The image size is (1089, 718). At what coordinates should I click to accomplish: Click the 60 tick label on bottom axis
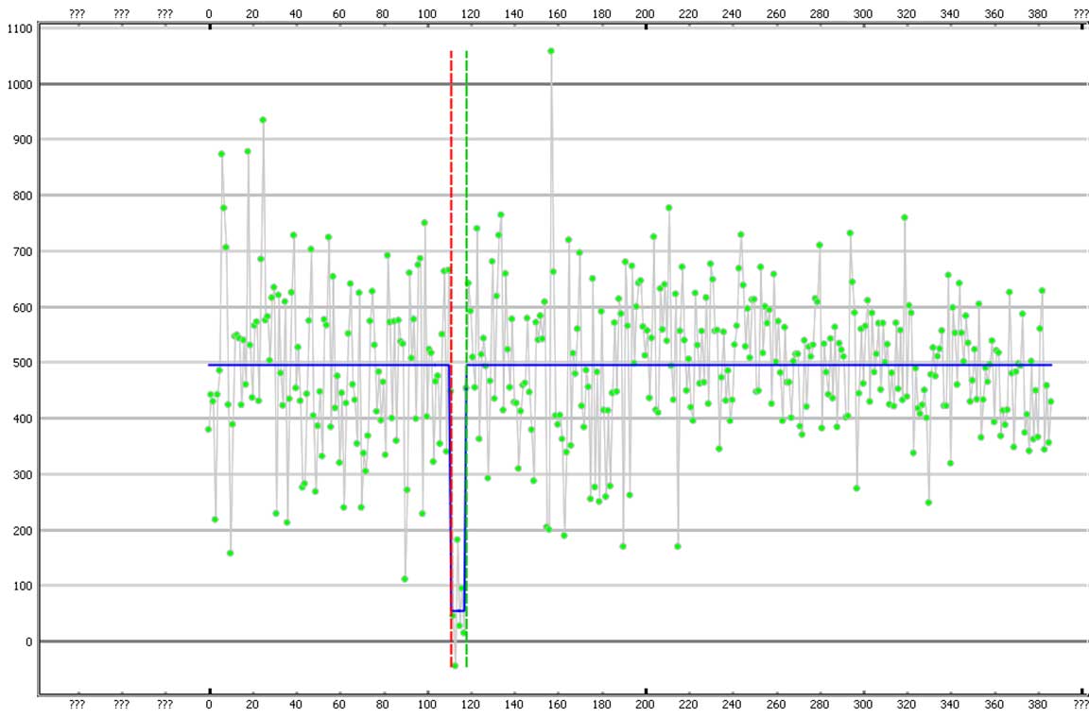(x=339, y=704)
